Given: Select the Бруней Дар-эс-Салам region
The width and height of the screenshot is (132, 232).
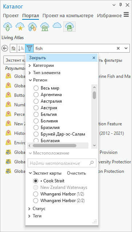Looking at the screenshot, I should [36, 134].
